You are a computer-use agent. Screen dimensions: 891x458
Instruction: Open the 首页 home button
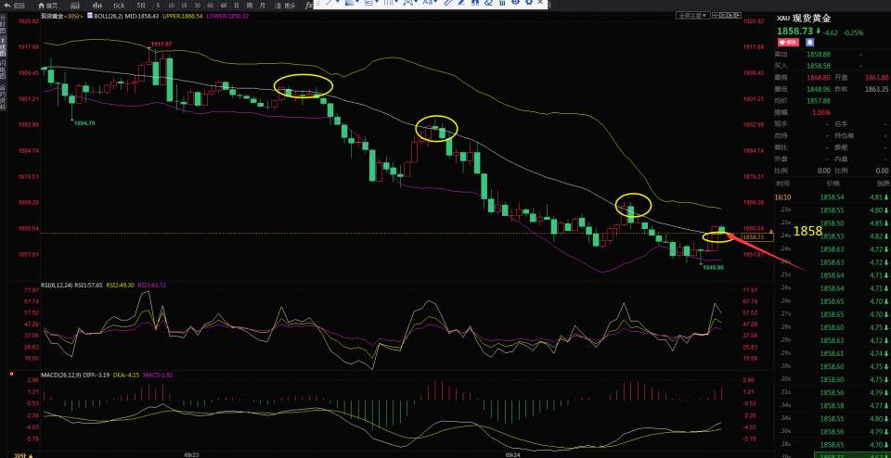point(48,6)
